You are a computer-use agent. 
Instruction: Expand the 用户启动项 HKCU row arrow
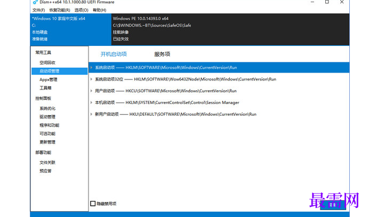point(91,91)
